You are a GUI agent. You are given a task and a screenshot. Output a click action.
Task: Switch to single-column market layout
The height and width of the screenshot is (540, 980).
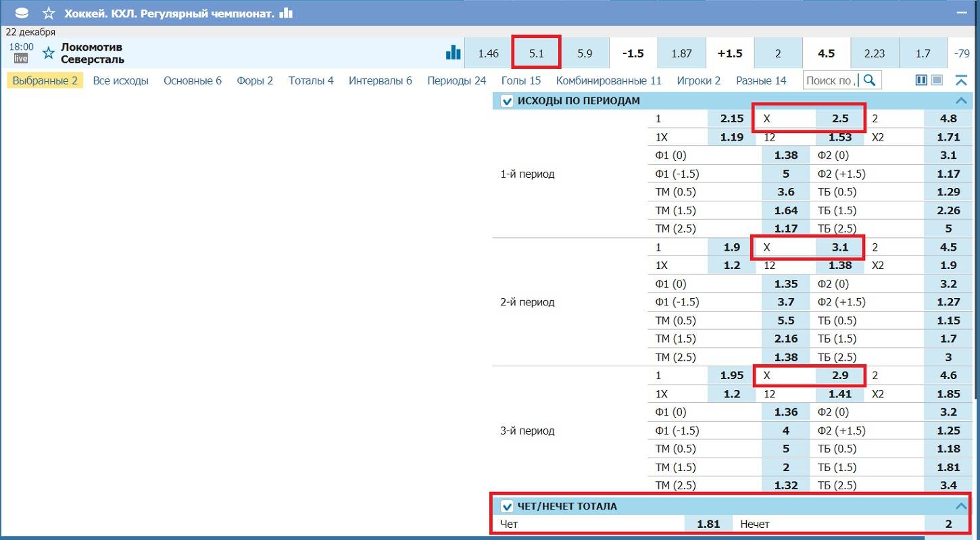tap(937, 80)
